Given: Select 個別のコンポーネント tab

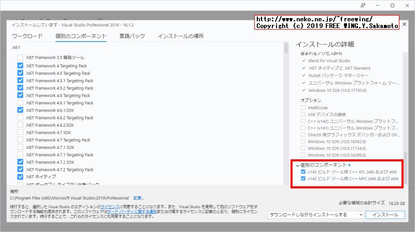Looking at the screenshot, I should click(x=81, y=36).
